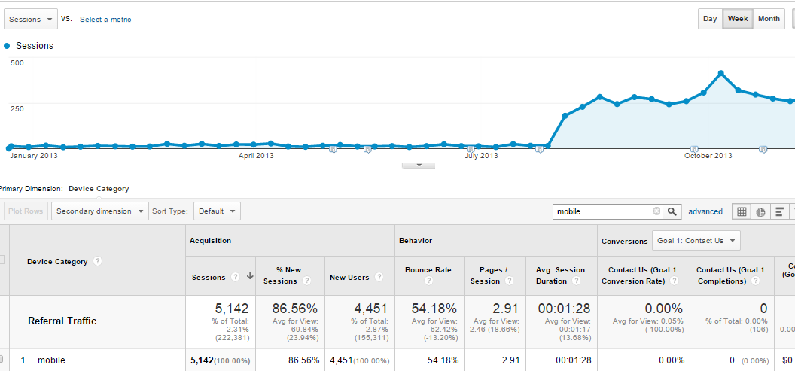Clear the mobile search filter

[x=656, y=211]
